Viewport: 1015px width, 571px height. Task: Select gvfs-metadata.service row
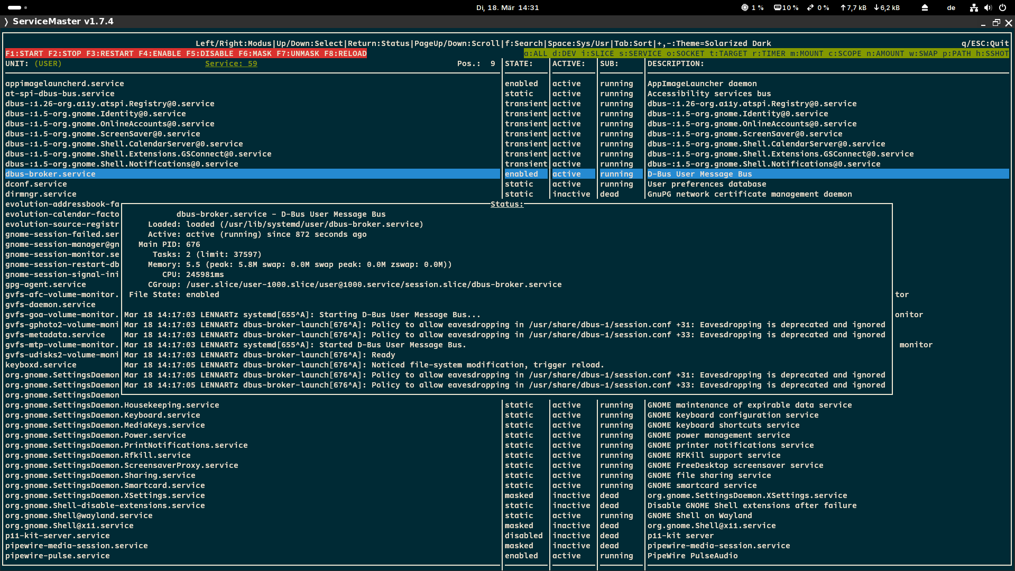pyautogui.click(x=55, y=335)
